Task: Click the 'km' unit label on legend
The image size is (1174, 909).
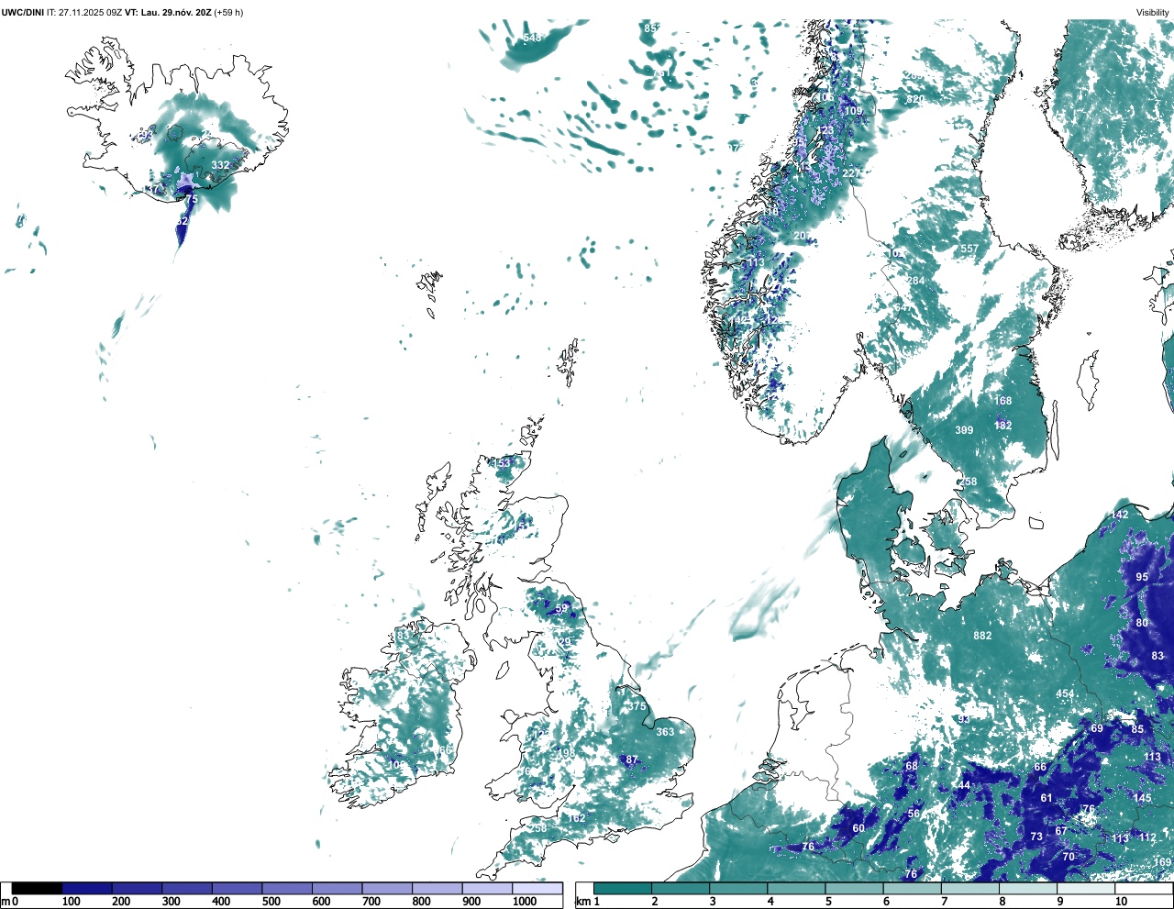Action: tap(581, 902)
